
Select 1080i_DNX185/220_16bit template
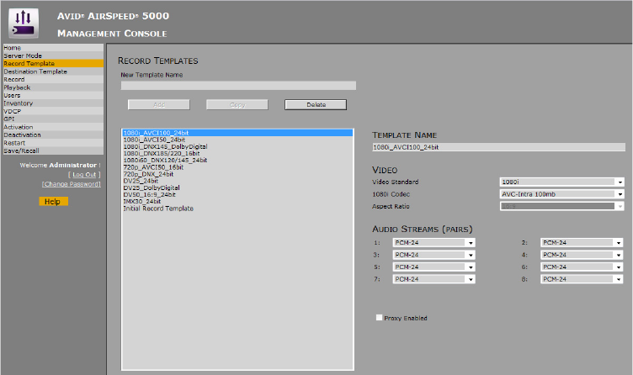click(x=237, y=153)
